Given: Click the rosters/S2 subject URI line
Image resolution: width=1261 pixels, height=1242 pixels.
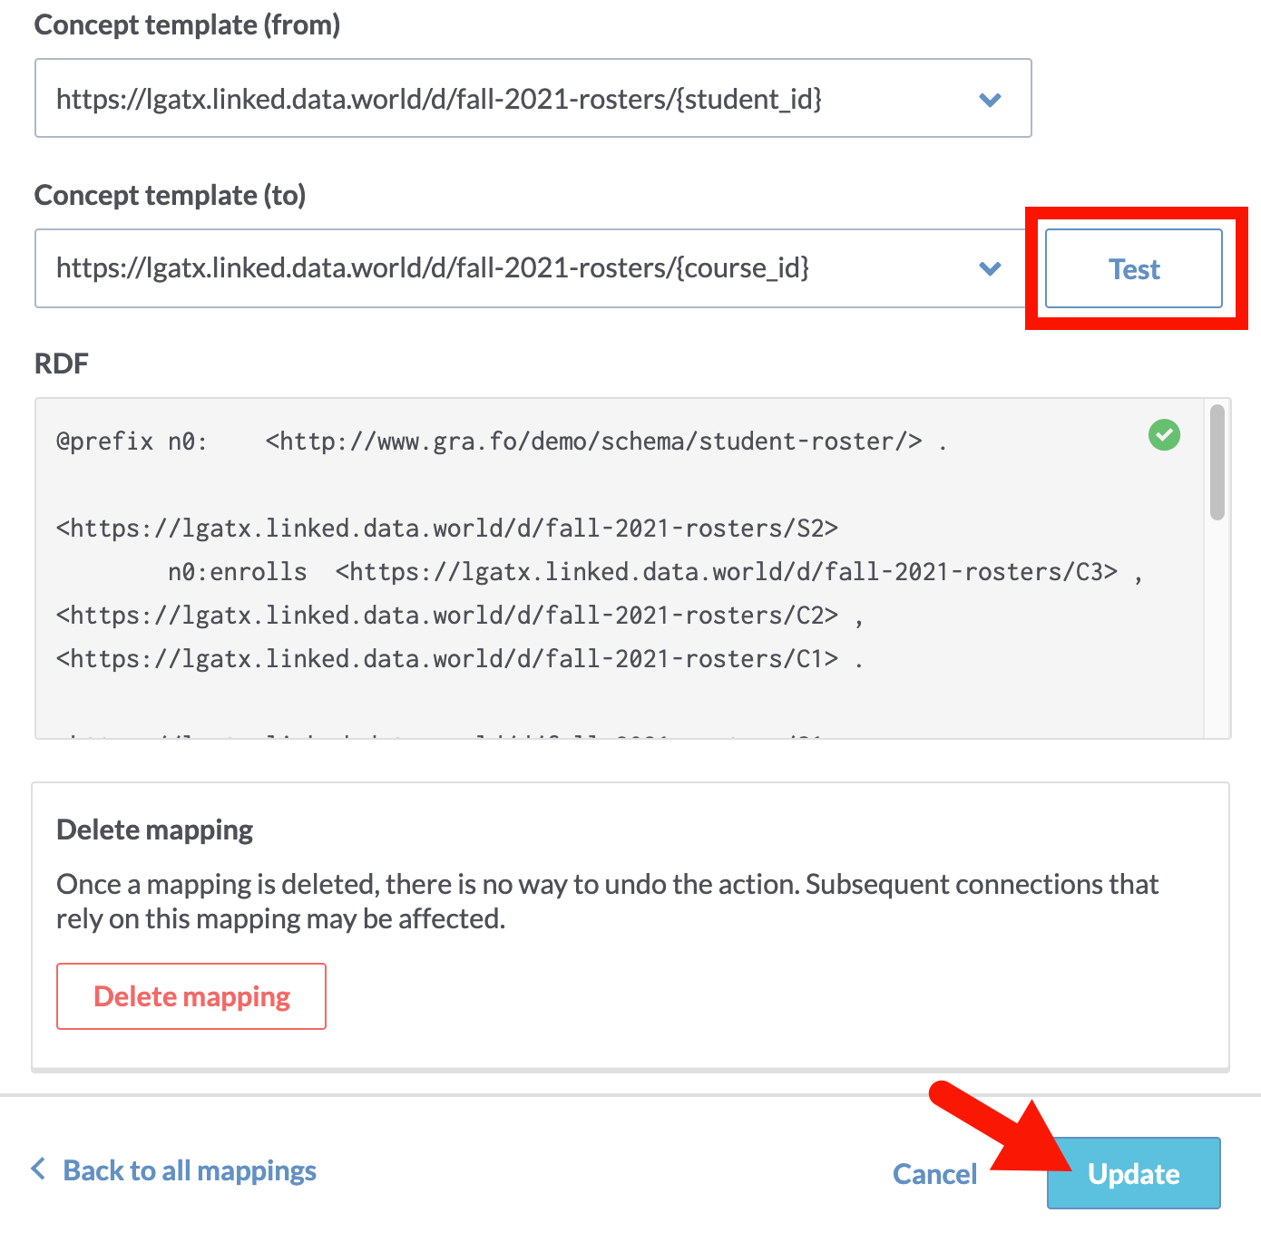Looking at the screenshot, I should click(x=447, y=529).
